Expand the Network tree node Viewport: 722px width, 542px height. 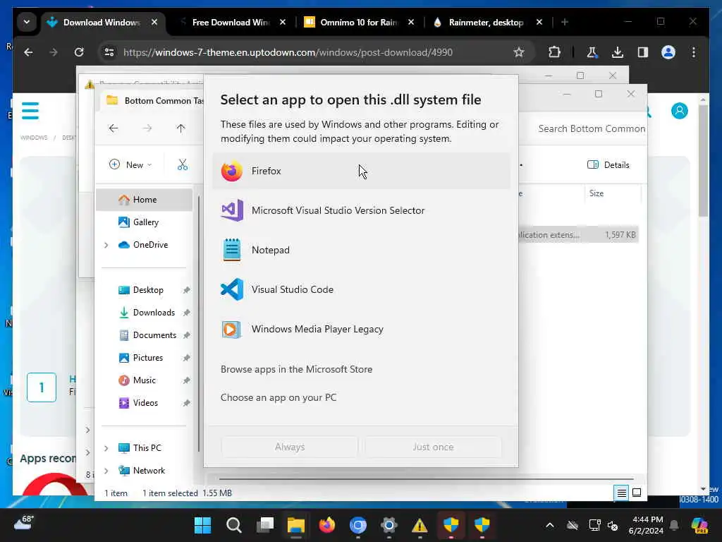coord(106,471)
